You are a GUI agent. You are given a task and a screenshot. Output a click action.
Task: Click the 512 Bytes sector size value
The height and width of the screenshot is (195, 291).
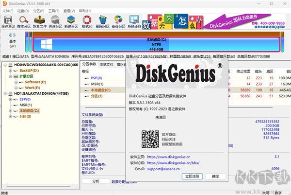271,138
